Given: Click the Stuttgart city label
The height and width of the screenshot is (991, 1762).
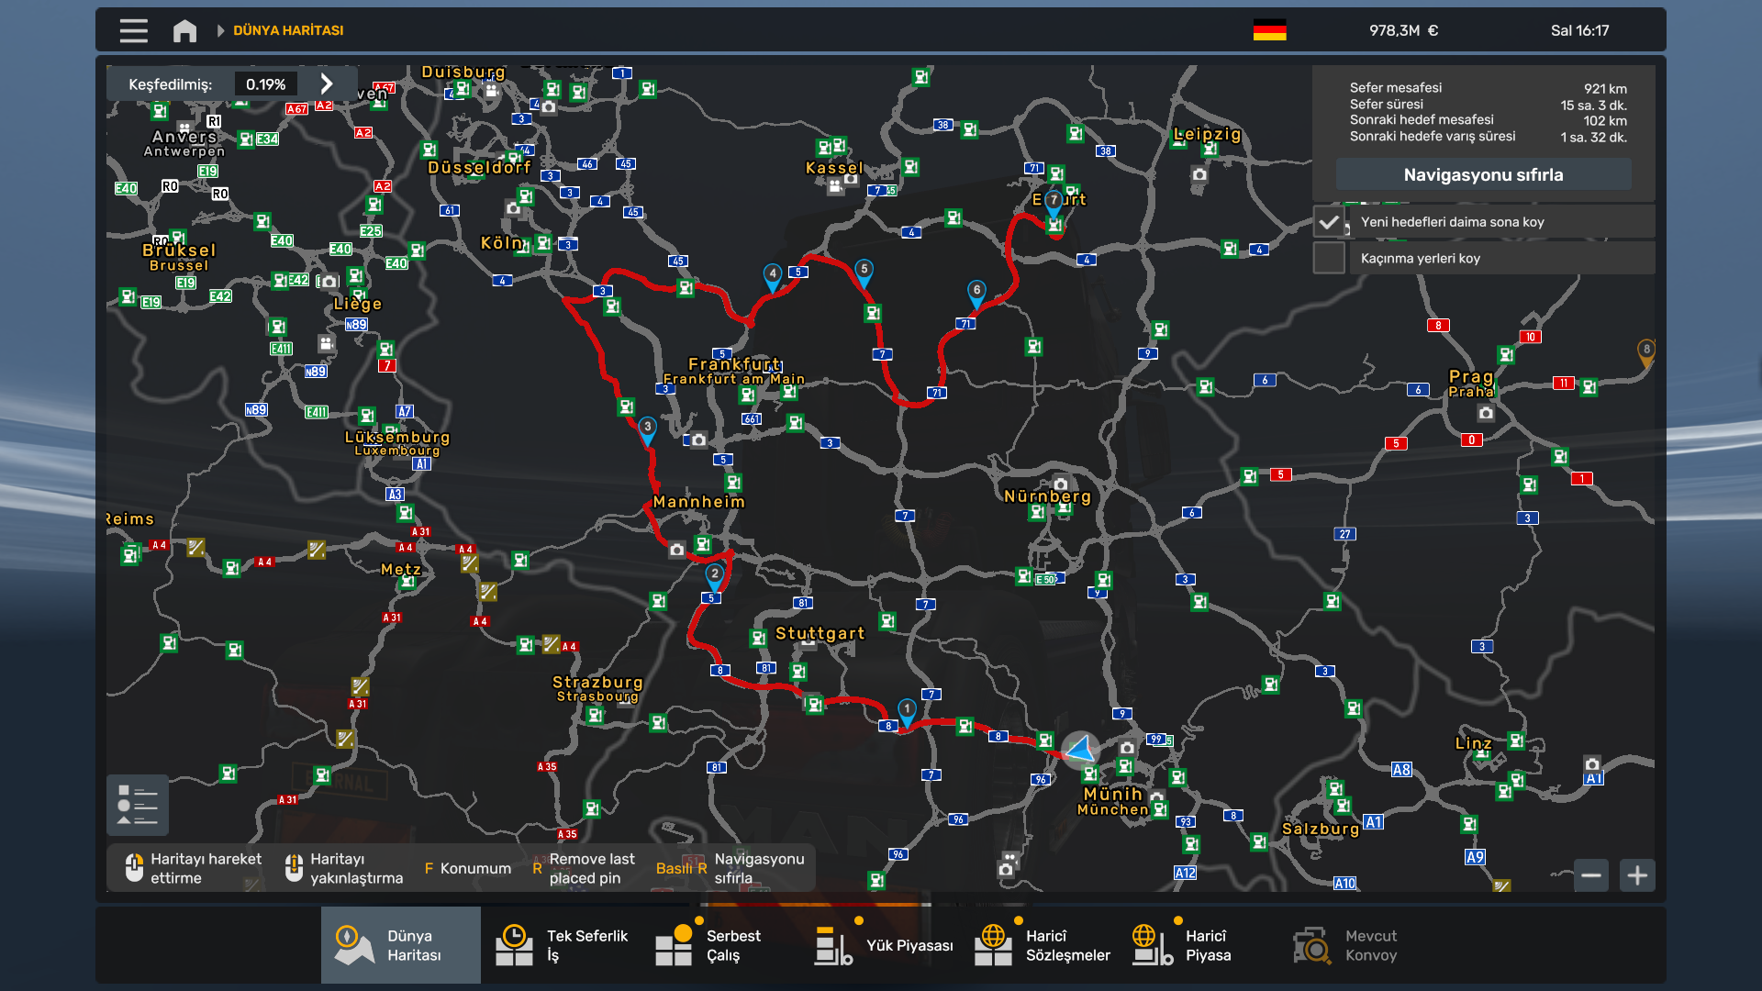Looking at the screenshot, I should [x=820, y=633].
